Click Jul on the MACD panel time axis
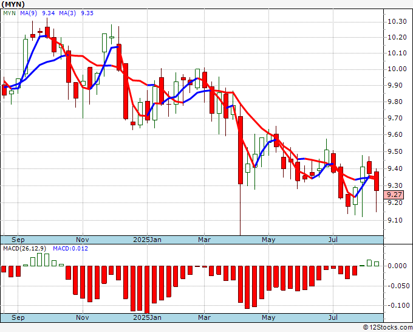Viewport: 413px width, 332px height. point(333,317)
